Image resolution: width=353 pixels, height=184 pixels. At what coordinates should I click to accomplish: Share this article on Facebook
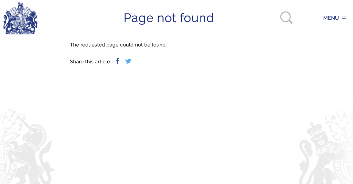point(118,61)
